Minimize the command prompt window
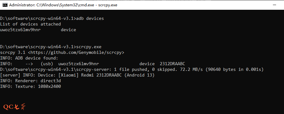The height and width of the screenshot is (114, 284). point(274,5)
